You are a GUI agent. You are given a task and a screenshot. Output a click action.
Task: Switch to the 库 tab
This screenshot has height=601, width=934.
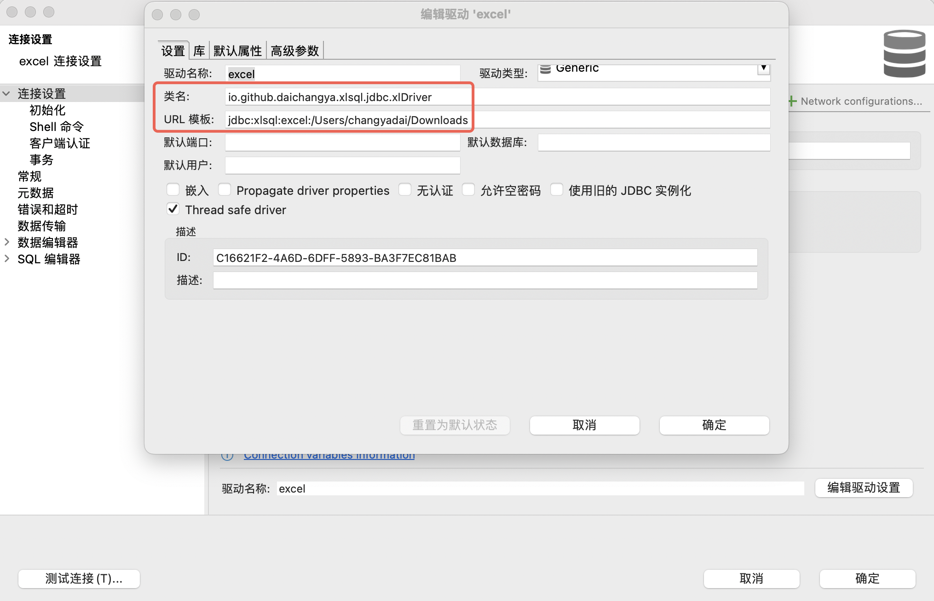[199, 51]
